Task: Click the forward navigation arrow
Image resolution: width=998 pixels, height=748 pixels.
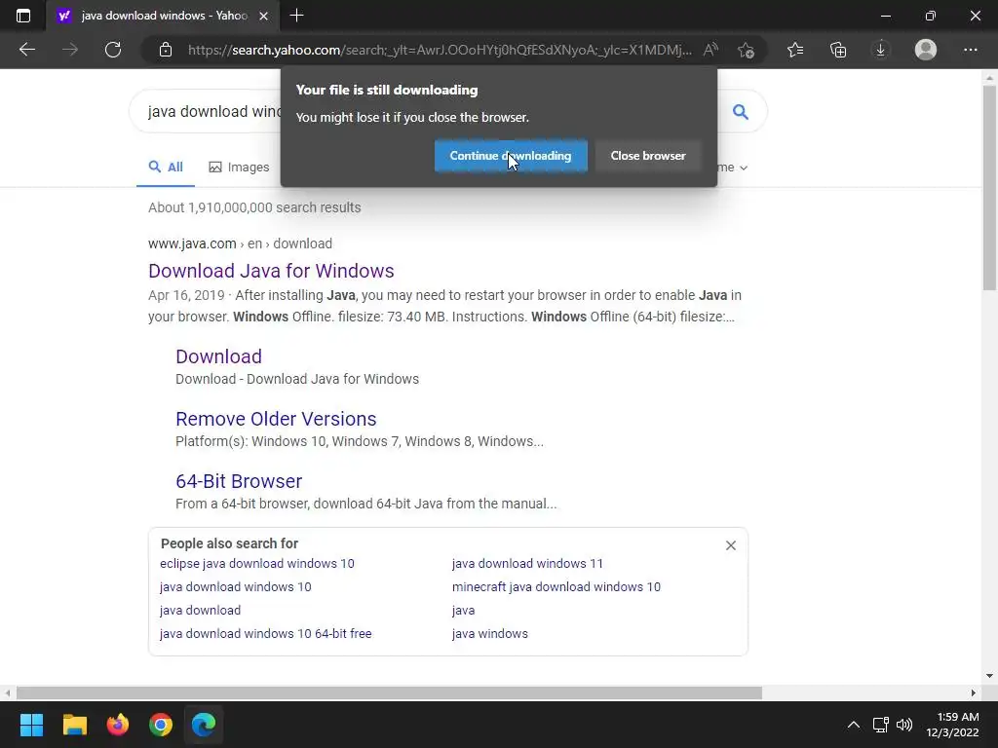Action: [x=70, y=50]
